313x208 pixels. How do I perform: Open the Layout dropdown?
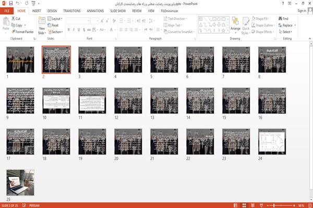55,19
